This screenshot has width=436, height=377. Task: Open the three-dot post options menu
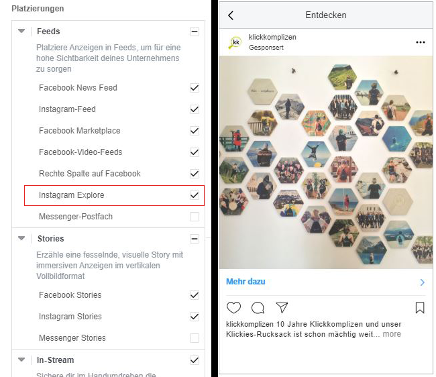(x=421, y=42)
